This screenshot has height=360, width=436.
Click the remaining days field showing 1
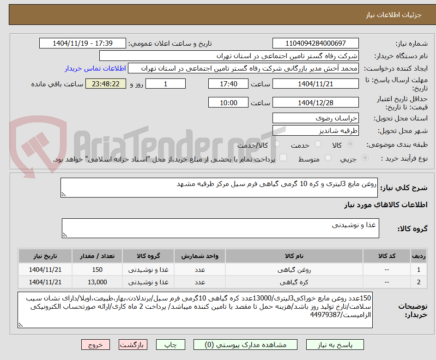pos(165,84)
